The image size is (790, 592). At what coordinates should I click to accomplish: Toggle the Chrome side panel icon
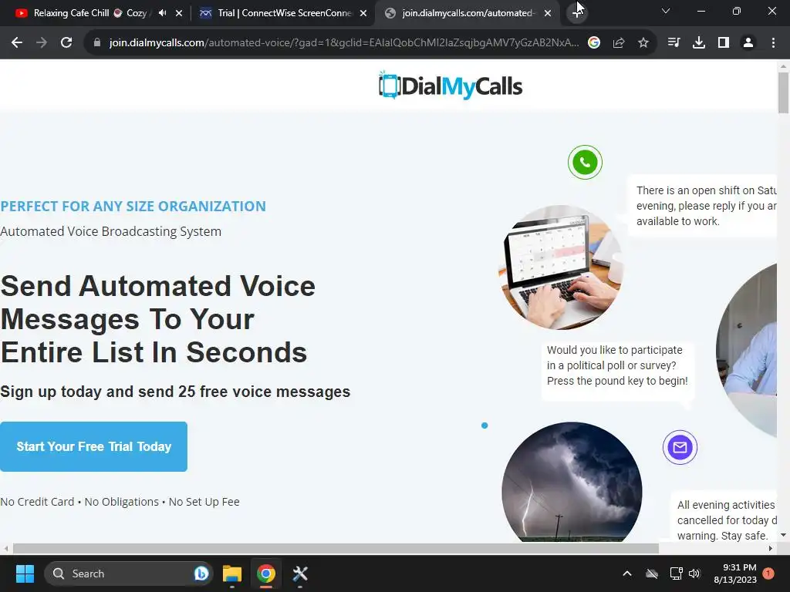[724, 43]
